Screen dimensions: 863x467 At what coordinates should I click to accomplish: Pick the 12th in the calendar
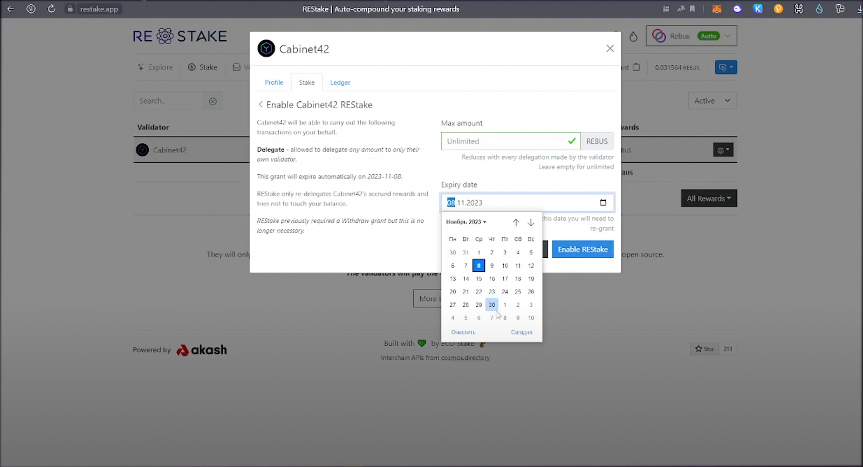pyautogui.click(x=531, y=265)
